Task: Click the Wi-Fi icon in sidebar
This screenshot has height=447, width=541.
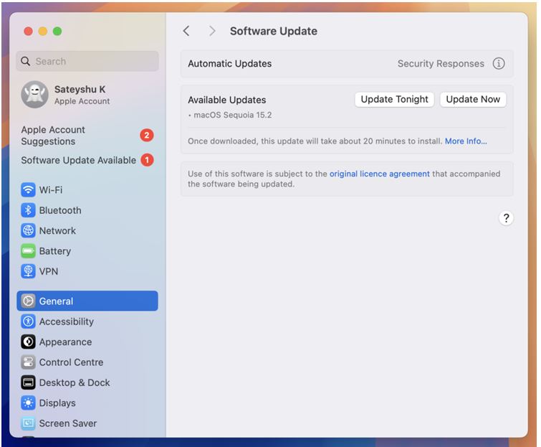Action: click(28, 190)
